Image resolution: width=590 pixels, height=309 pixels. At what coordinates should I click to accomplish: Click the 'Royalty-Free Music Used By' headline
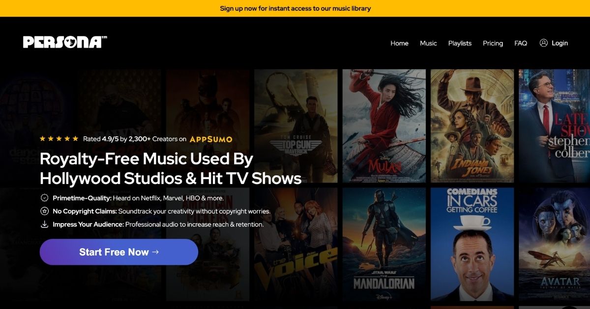(x=147, y=159)
